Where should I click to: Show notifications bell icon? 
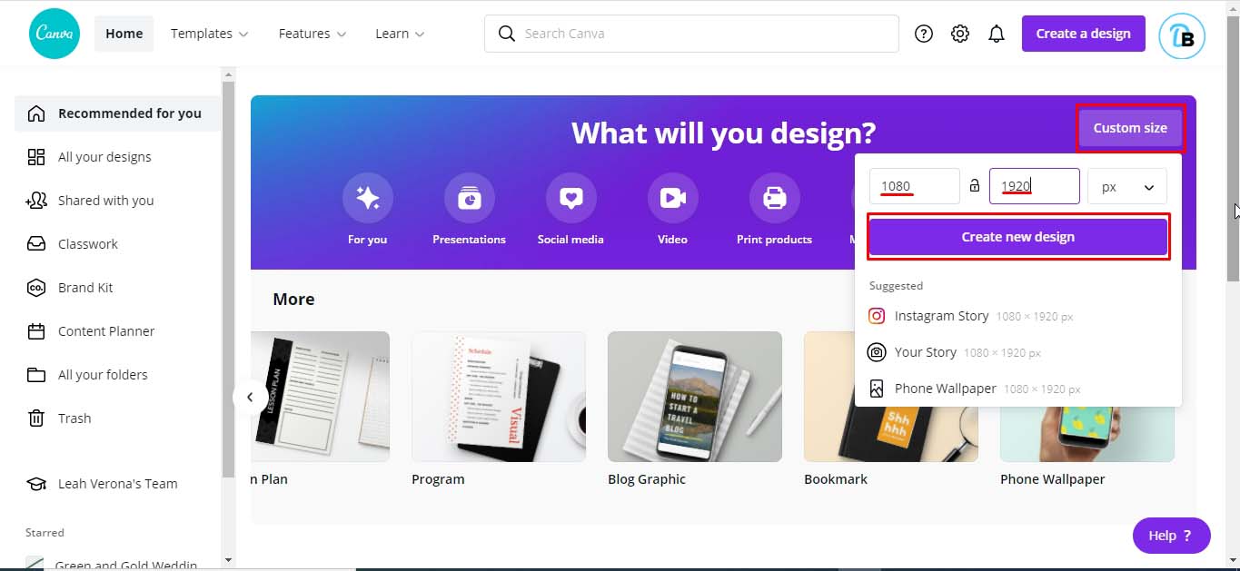pyautogui.click(x=997, y=34)
